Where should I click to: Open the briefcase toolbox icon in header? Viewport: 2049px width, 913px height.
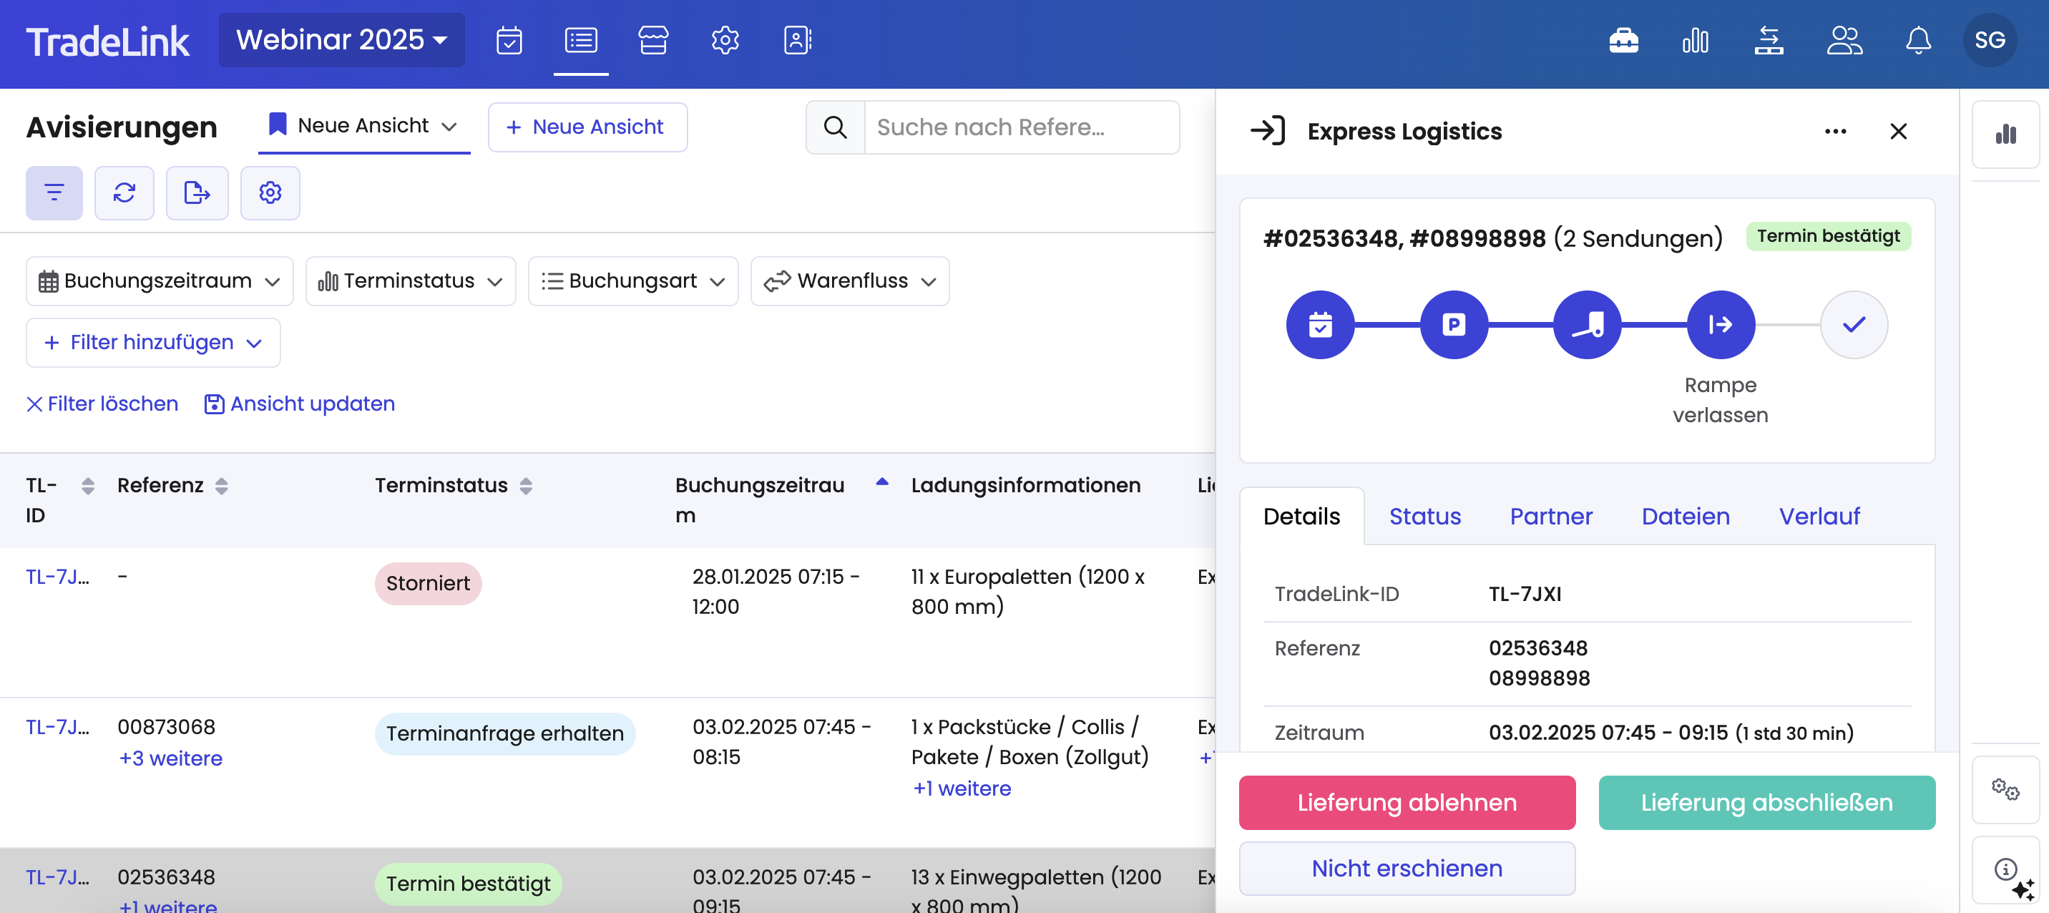point(1623,40)
